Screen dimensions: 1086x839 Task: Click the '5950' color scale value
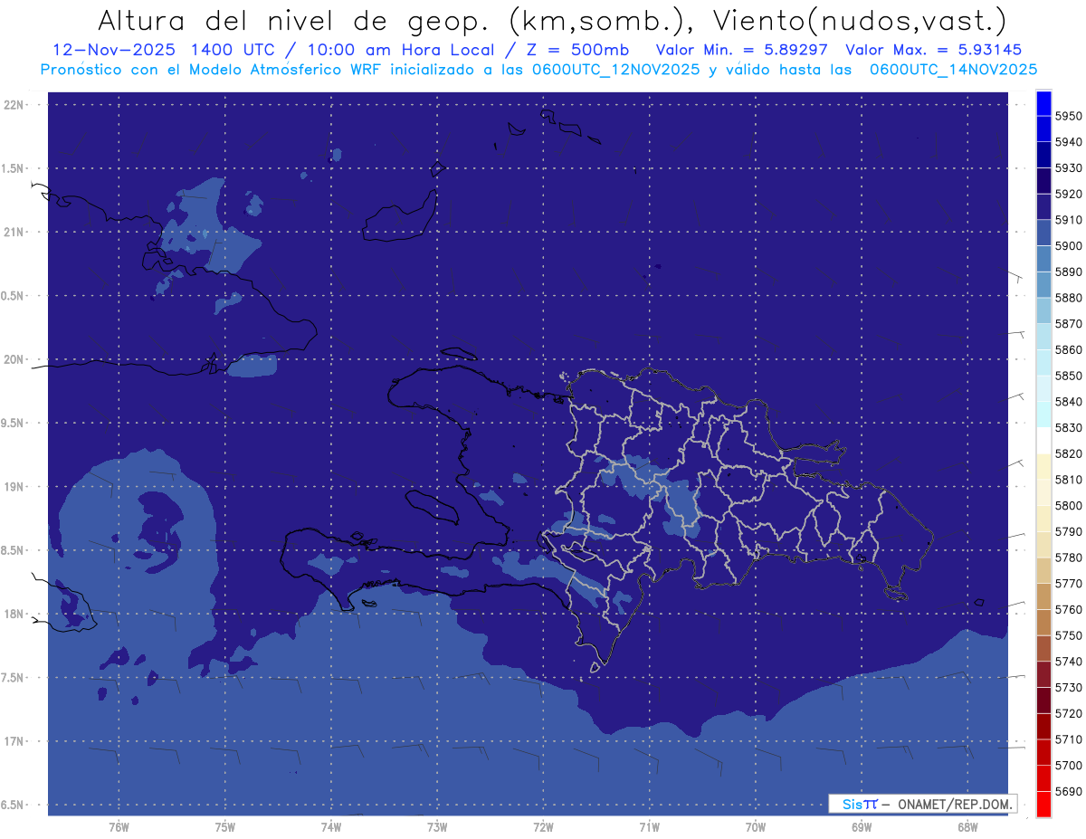pyautogui.click(x=1068, y=116)
